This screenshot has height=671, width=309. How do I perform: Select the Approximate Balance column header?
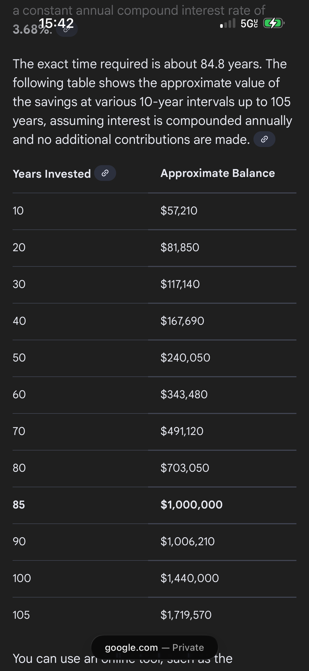point(218,173)
